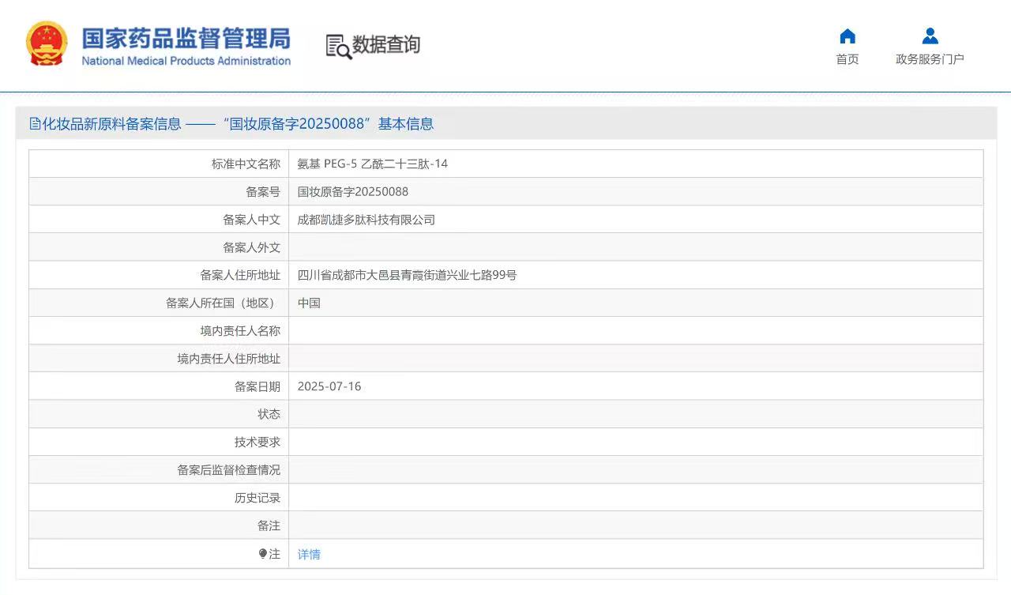Open the 政务服务门户 text link
The height and width of the screenshot is (595, 1011).
click(x=930, y=59)
